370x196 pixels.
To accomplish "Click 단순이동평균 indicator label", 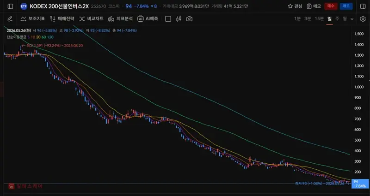I will 16,37.
